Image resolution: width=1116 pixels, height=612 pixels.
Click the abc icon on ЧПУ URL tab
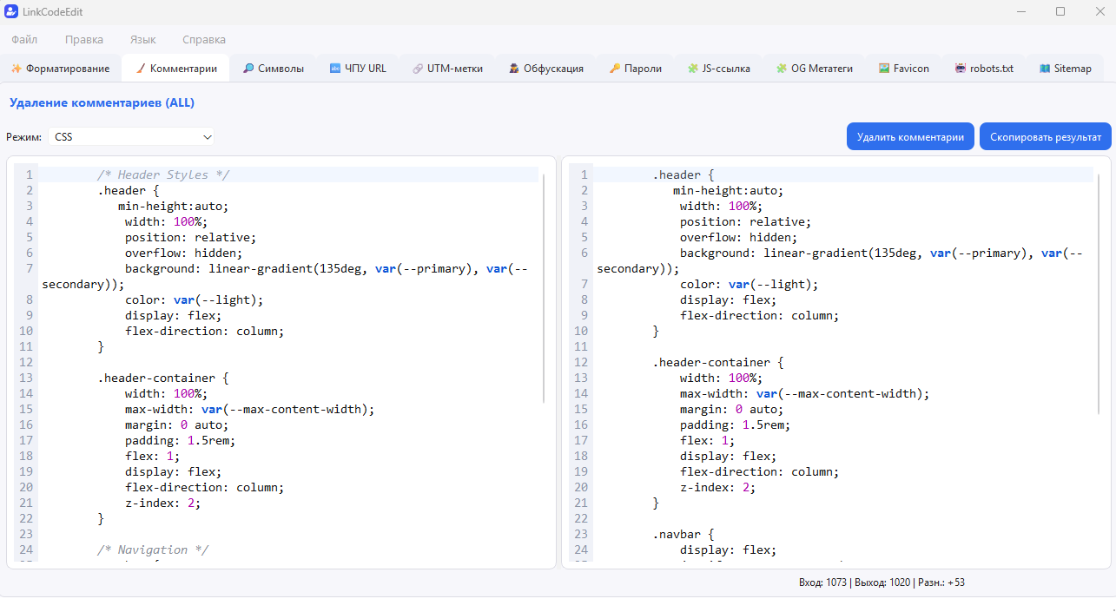coord(335,69)
